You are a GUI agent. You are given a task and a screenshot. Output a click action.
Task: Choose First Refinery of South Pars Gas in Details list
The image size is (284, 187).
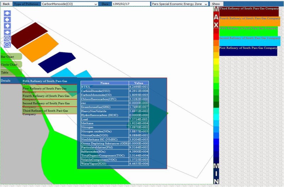[50, 88]
